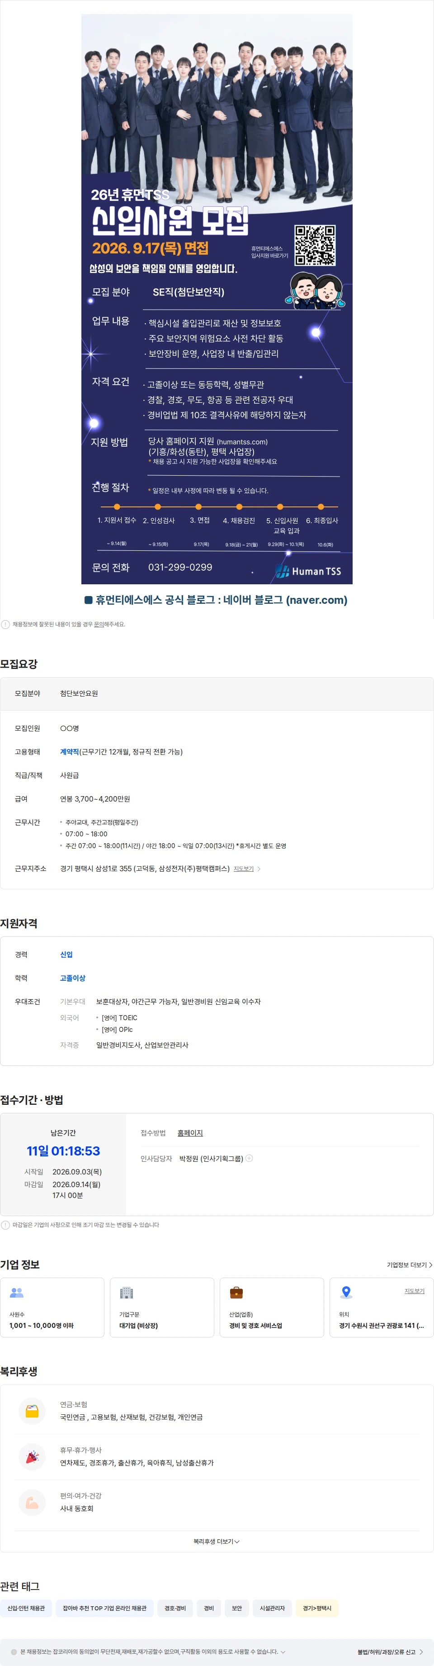This screenshot has height=1666, width=434.
Task: Expand plus icon next to 박정원 (인사기획그룹)
Action: [249, 1158]
